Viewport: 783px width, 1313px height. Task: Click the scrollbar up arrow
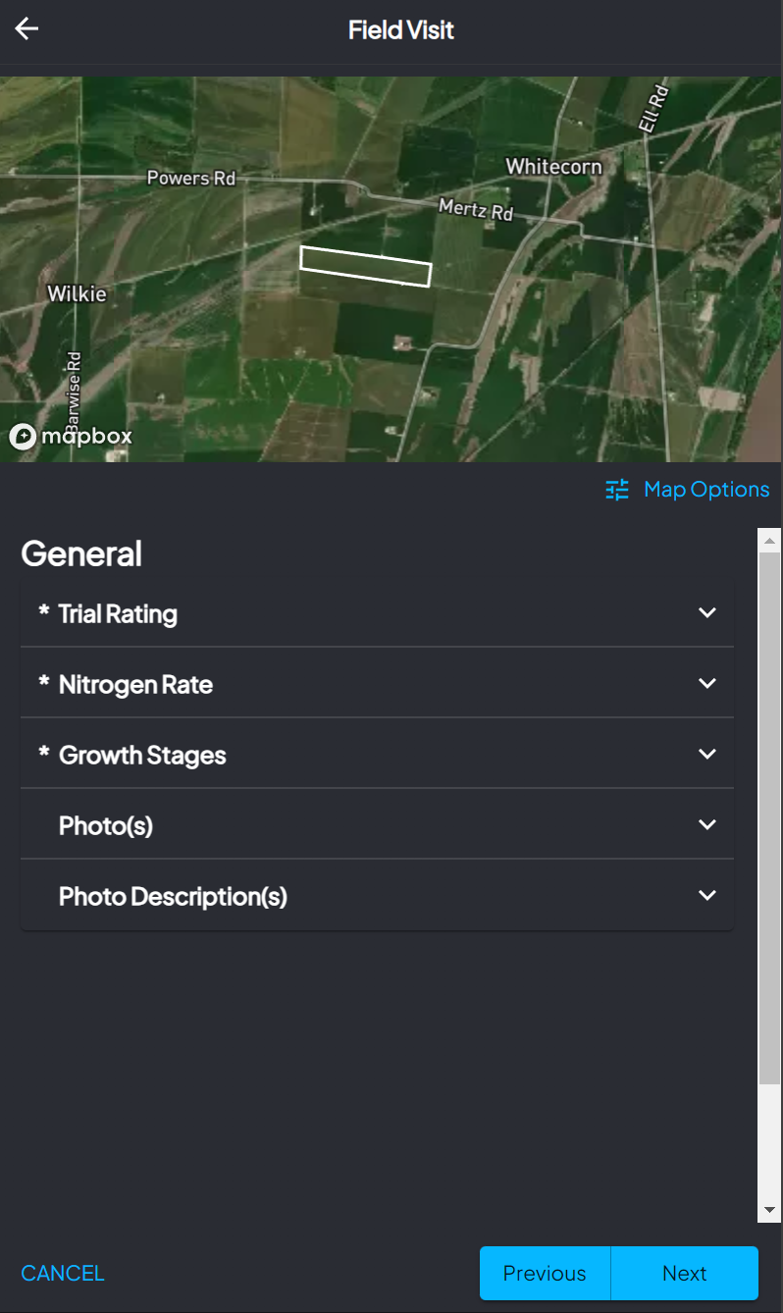click(x=769, y=541)
